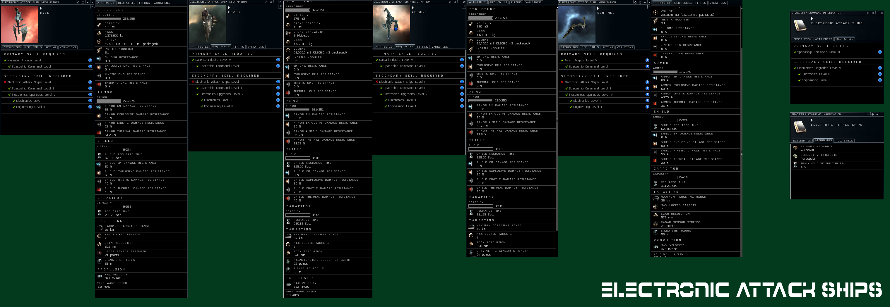Image resolution: width=890 pixels, height=307 pixels.
Task: Click the Drone Capacity icon in Keres attributes
Action: pyautogui.click(x=288, y=25)
